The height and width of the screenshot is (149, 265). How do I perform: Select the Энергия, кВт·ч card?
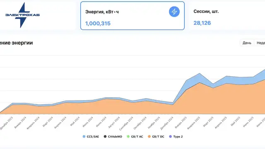[132, 16]
